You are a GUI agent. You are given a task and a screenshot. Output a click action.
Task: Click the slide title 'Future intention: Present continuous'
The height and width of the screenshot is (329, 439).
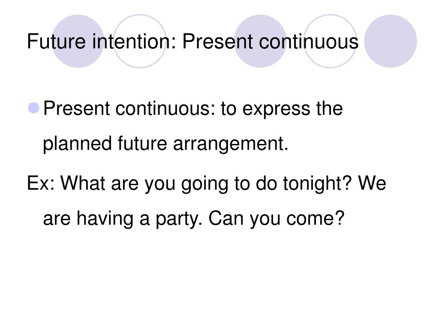(x=192, y=42)
